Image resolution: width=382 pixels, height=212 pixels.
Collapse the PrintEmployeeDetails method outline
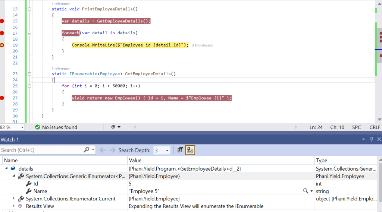(x=28, y=9)
